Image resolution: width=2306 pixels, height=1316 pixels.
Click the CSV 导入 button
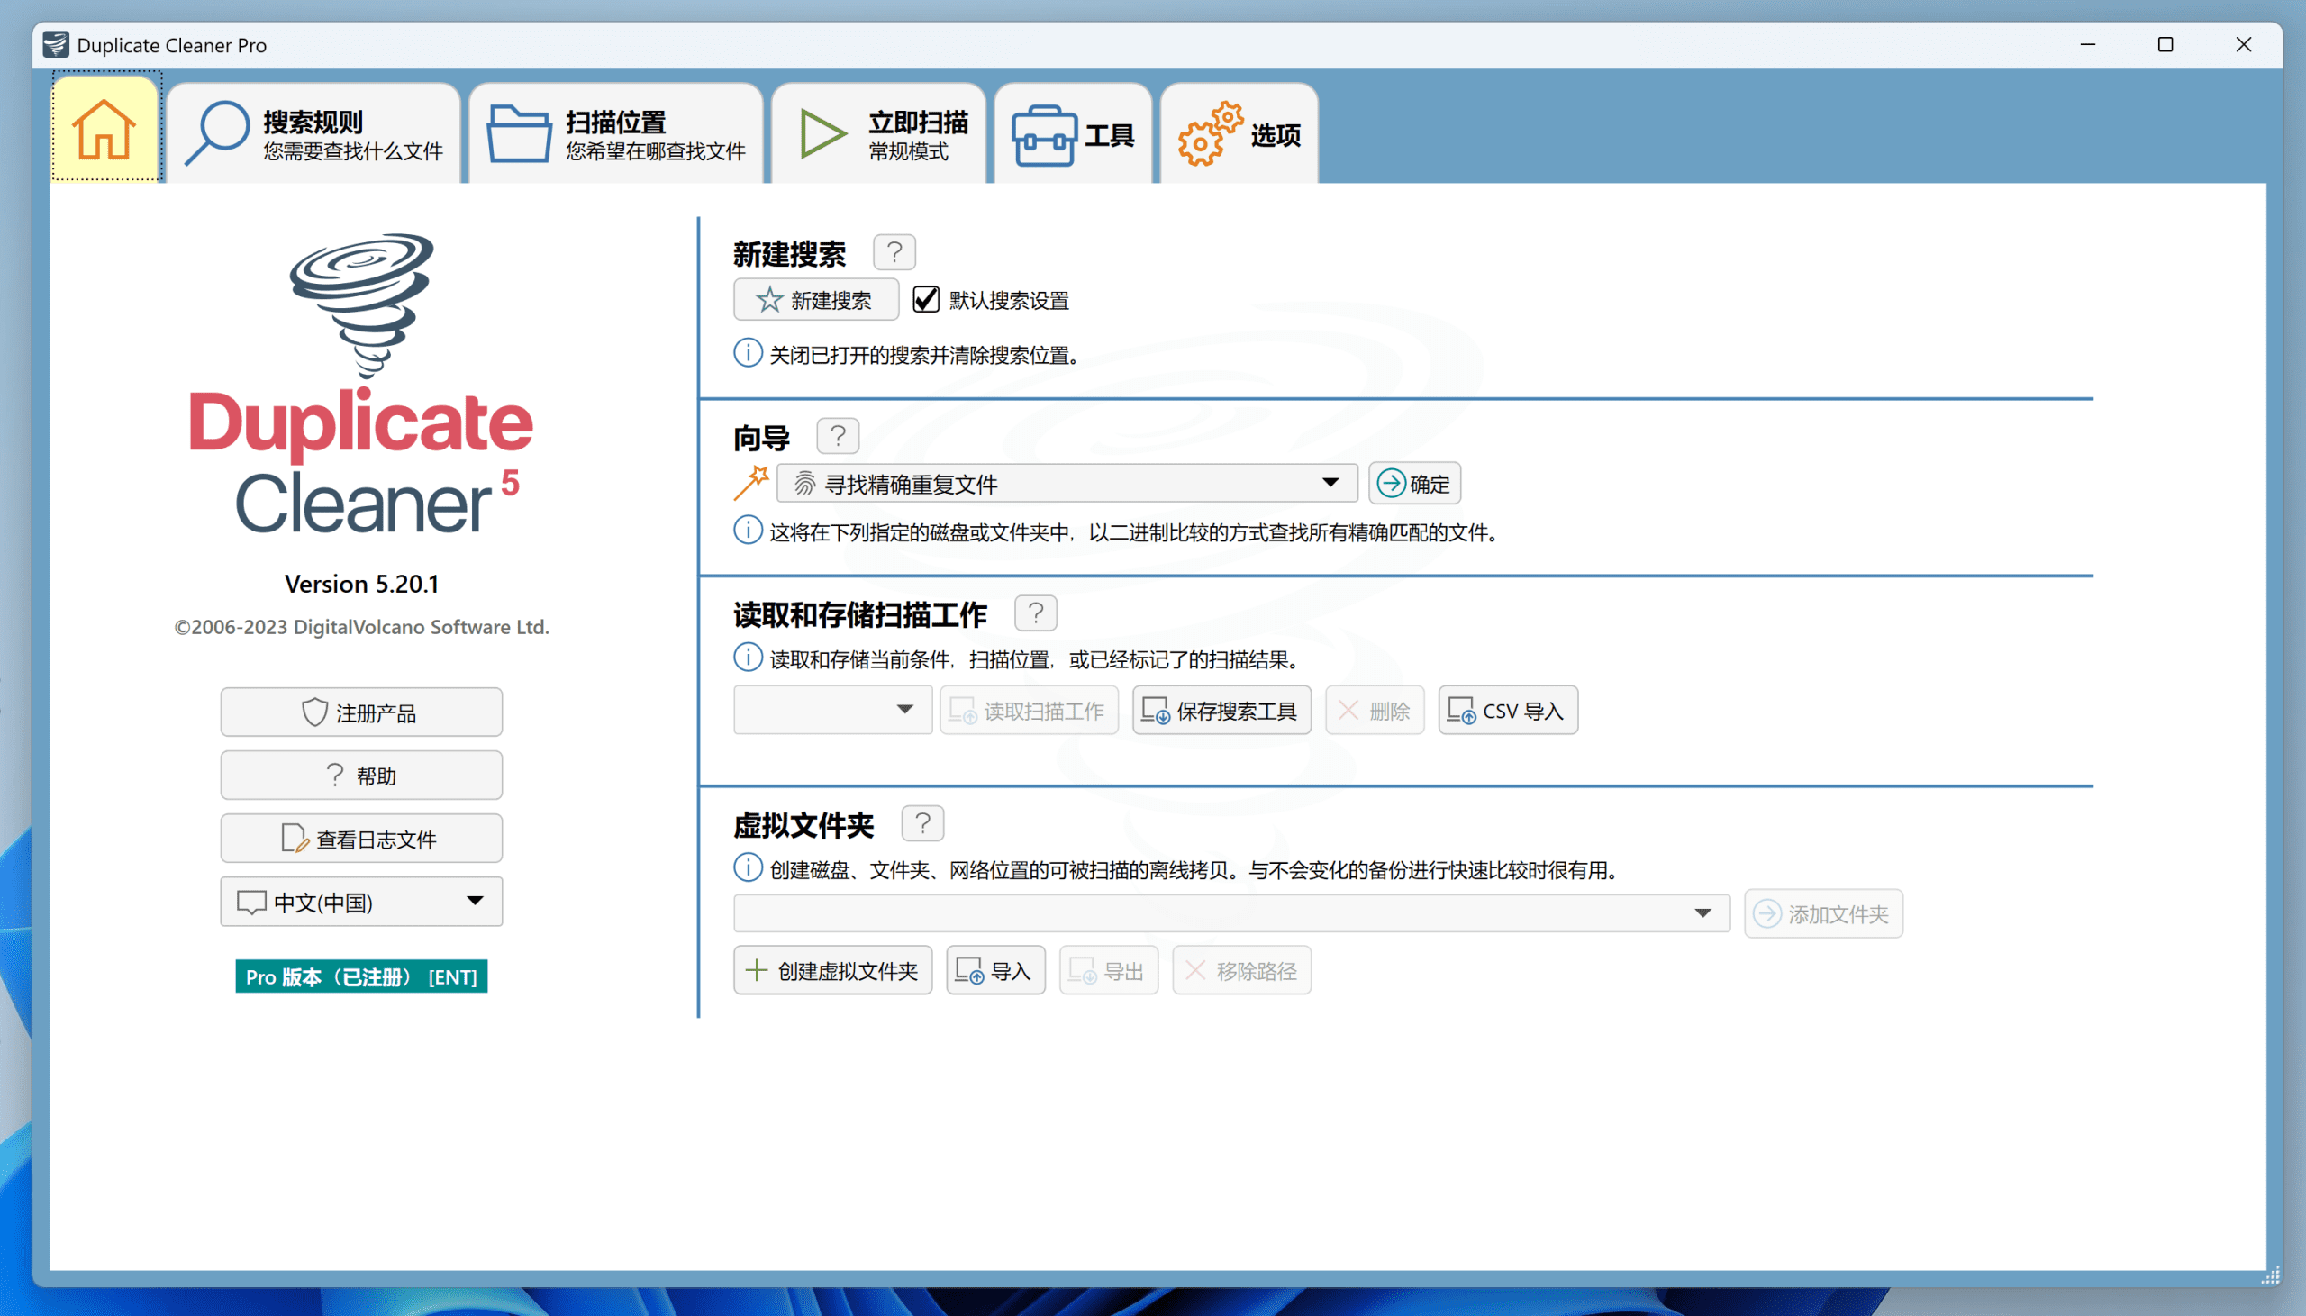[x=1508, y=711]
